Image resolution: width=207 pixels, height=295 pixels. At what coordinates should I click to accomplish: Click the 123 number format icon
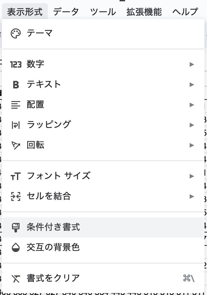click(16, 64)
